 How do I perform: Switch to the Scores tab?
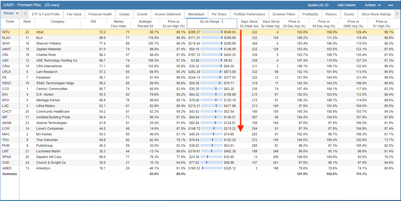349,14
